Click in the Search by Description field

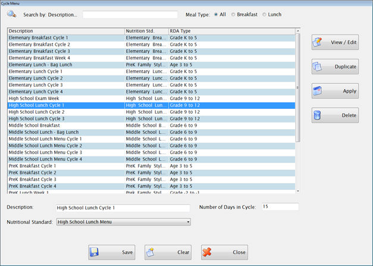point(130,14)
